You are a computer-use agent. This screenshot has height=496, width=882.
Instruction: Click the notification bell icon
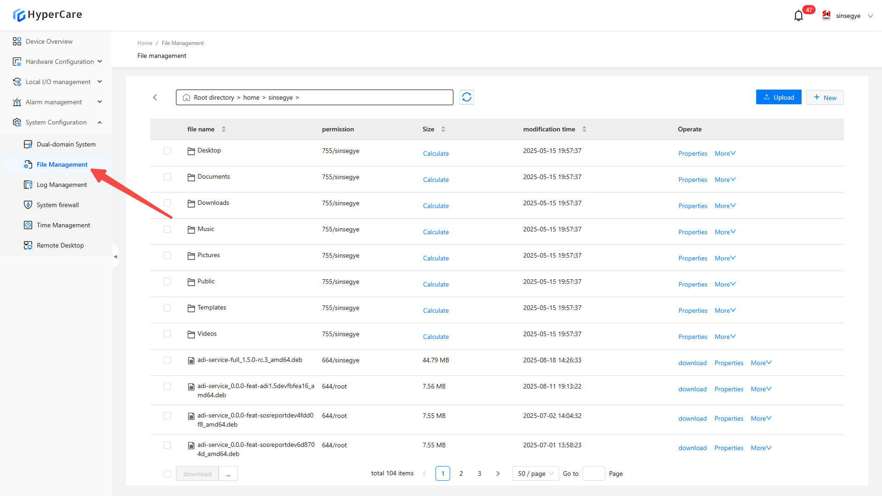(798, 16)
